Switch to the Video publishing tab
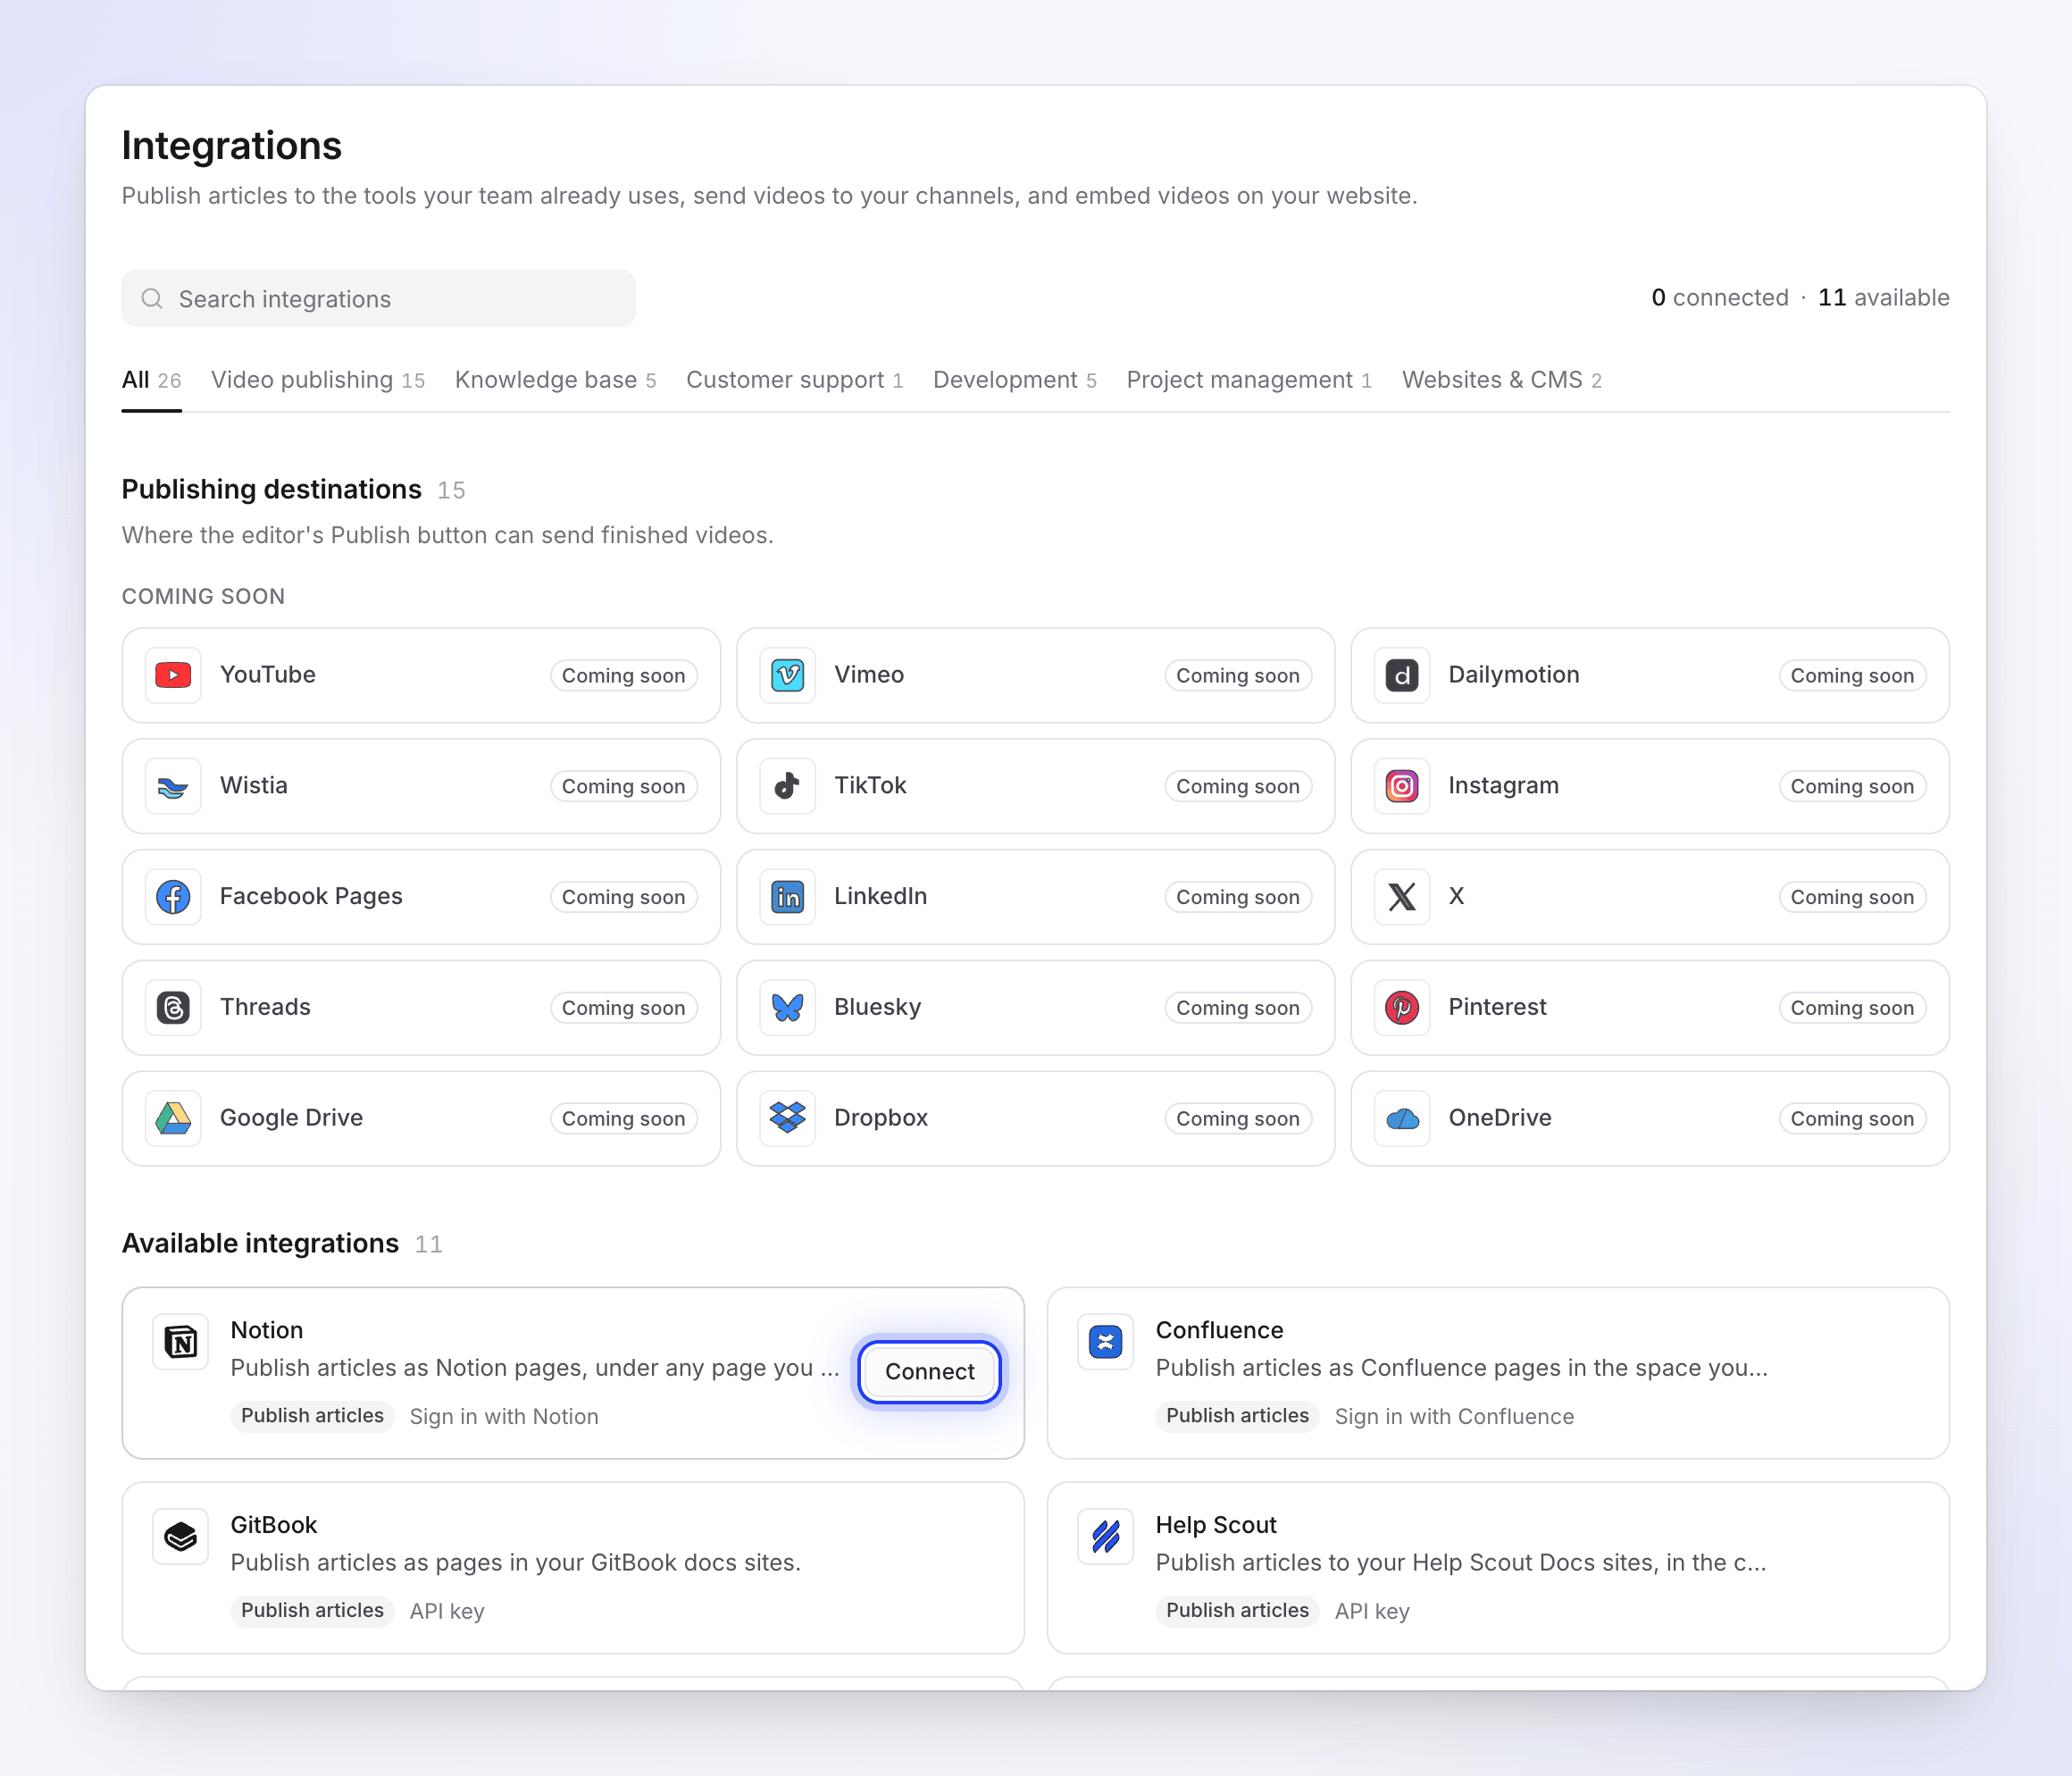Image resolution: width=2072 pixels, height=1776 pixels. coord(318,381)
